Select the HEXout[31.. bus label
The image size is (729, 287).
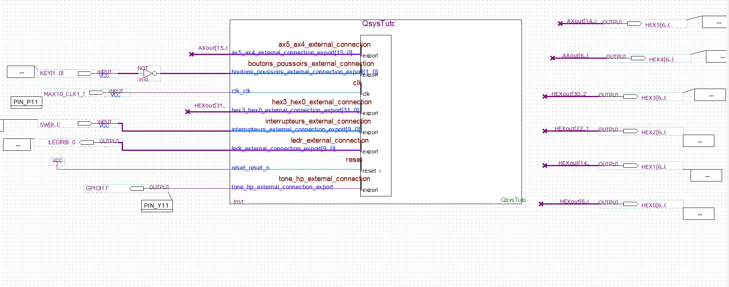pyautogui.click(x=210, y=106)
